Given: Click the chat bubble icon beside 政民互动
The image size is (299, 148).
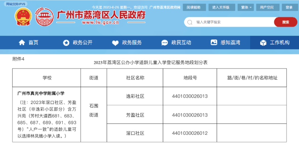Looking at the screenshot, I should click(x=164, y=43).
